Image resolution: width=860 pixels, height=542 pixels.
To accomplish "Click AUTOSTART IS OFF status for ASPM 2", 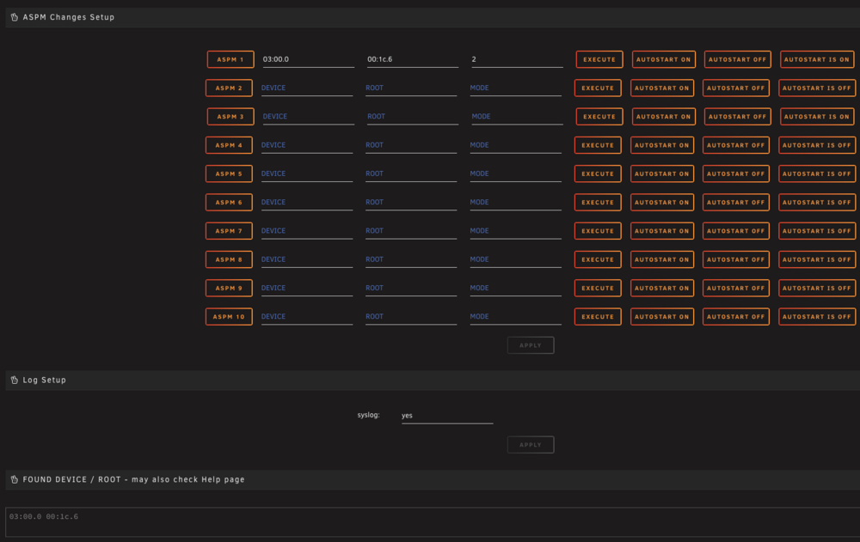I will tap(817, 88).
